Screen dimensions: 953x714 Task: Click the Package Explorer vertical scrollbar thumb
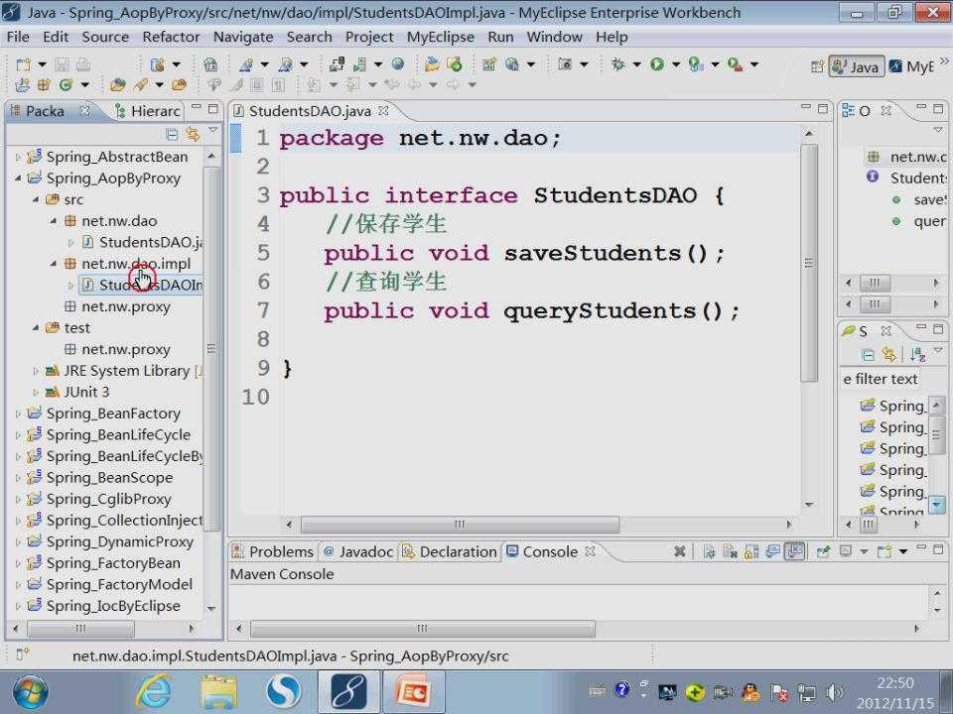(x=210, y=349)
